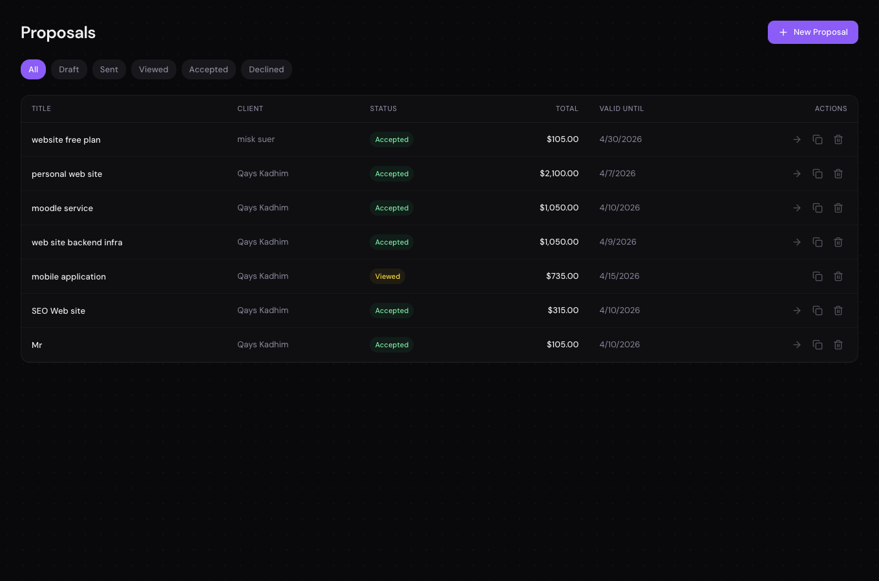Duplicate the "SEO Web site" proposal
The width and height of the screenshot is (879, 581).
pyautogui.click(x=818, y=311)
